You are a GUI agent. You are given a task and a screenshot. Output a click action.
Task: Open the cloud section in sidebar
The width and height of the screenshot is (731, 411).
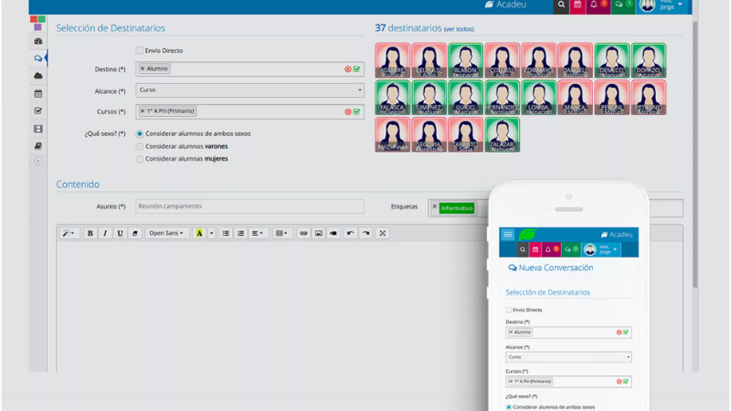coord(38,76)
